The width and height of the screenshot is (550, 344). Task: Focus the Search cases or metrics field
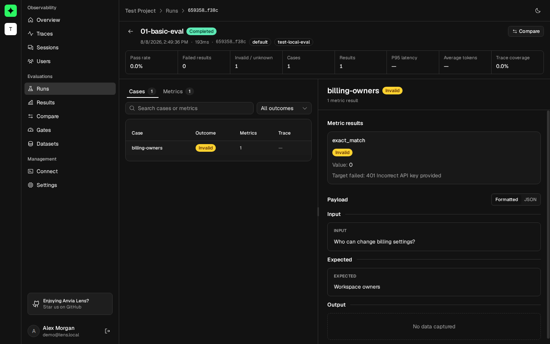tap(189, 108)
